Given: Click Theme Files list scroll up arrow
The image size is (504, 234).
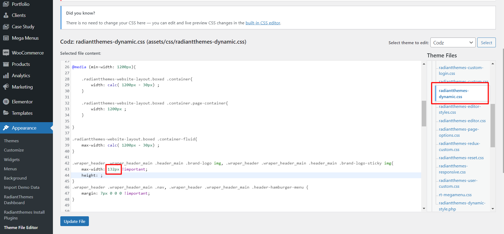Looking at the screenshot, I should tap(493, 63).
